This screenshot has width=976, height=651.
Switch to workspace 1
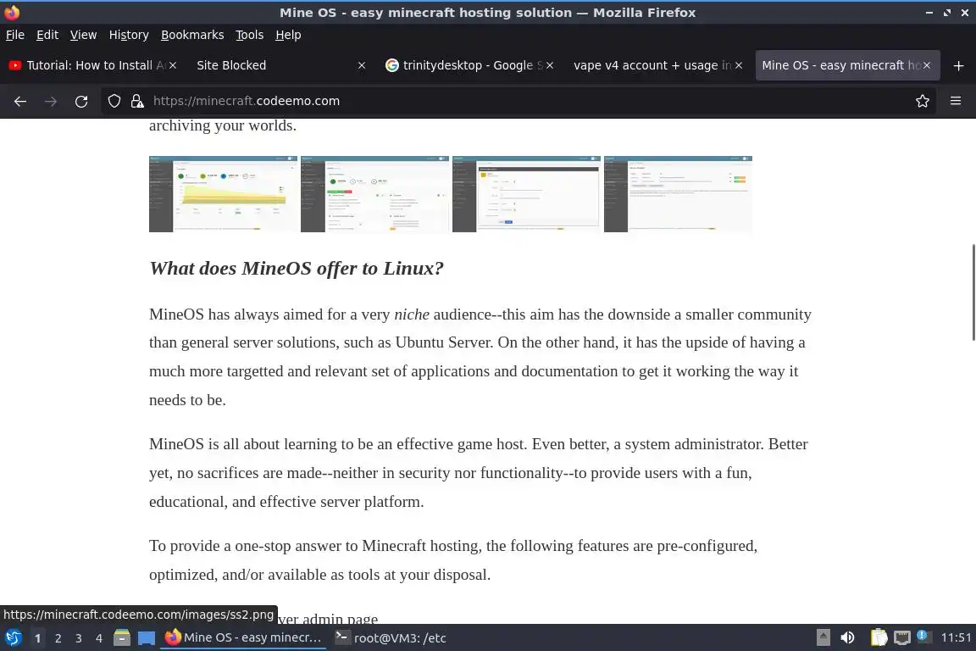(x=38, y=638)
